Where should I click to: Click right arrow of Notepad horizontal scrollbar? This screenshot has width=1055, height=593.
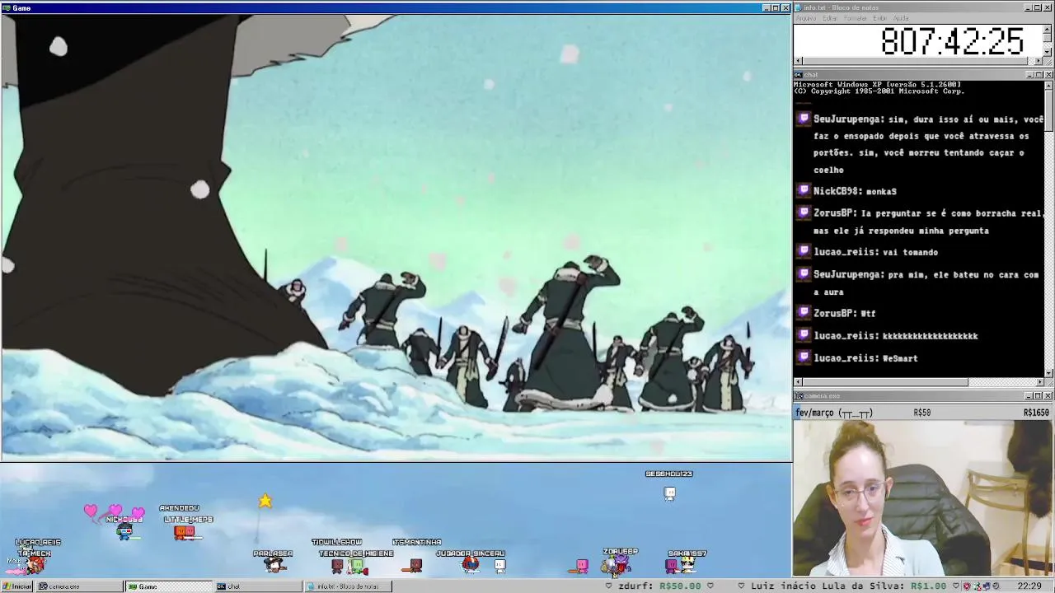(x=1039, y=61)
